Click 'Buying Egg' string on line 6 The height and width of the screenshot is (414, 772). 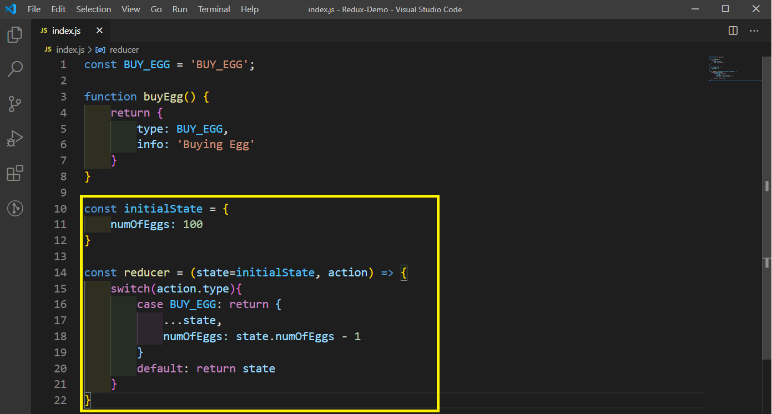coord(215,144)
